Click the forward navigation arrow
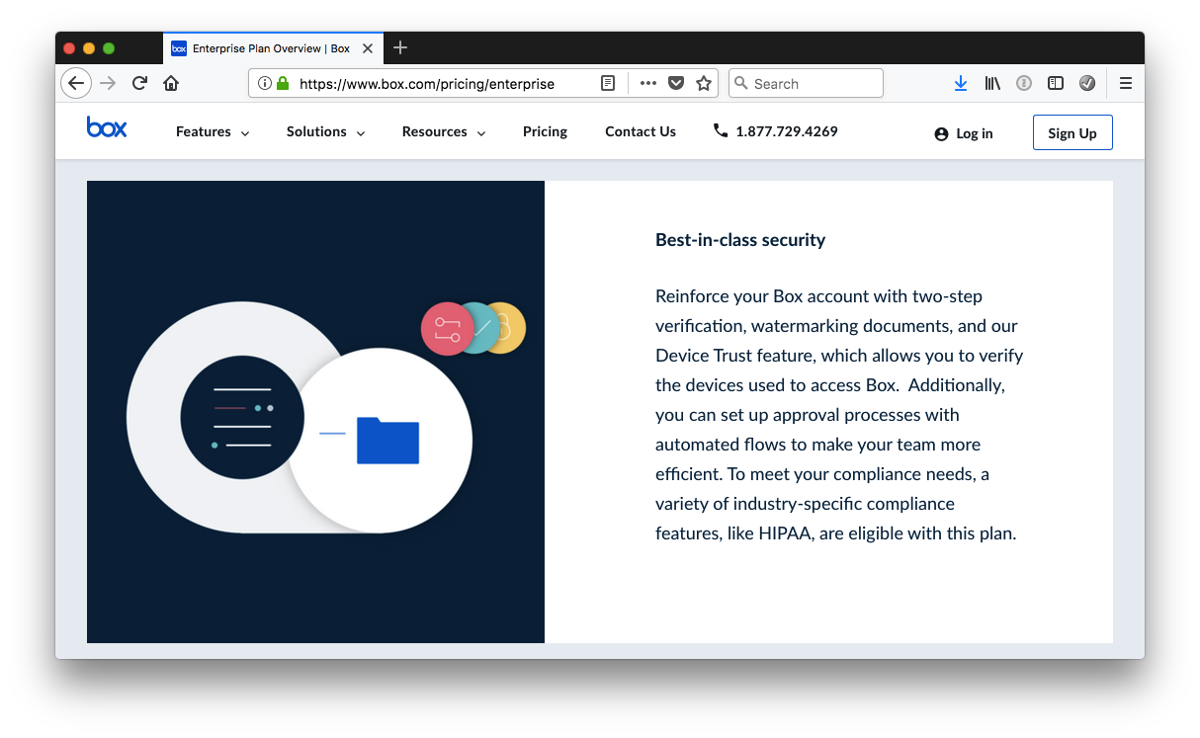 point(108,84)
